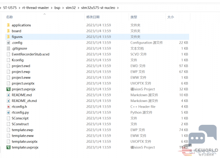The height and width of the screenshot is (158, 220).
Task: Select the Kconfig file name
Action: (x=18, y=60)
